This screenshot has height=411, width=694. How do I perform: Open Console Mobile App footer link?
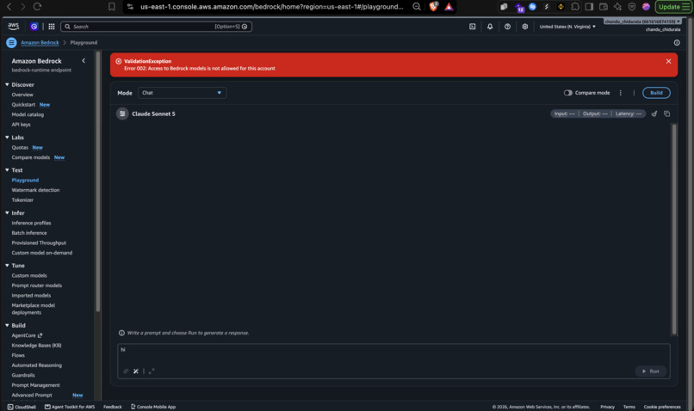point(153,407)
